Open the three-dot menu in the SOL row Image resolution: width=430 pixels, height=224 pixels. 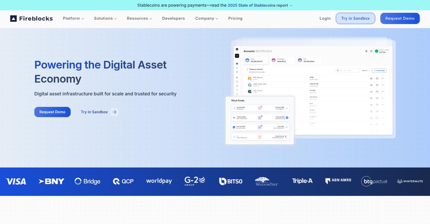tap(383, 91)
